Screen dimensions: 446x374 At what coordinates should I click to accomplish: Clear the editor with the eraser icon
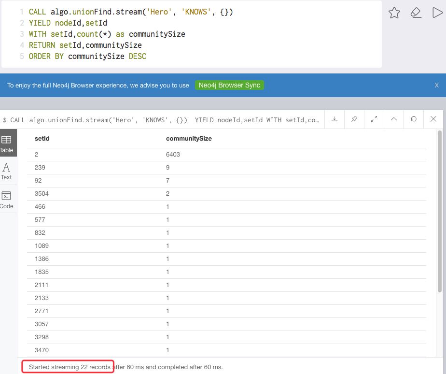pyautogui.click(x=416, y=13)
